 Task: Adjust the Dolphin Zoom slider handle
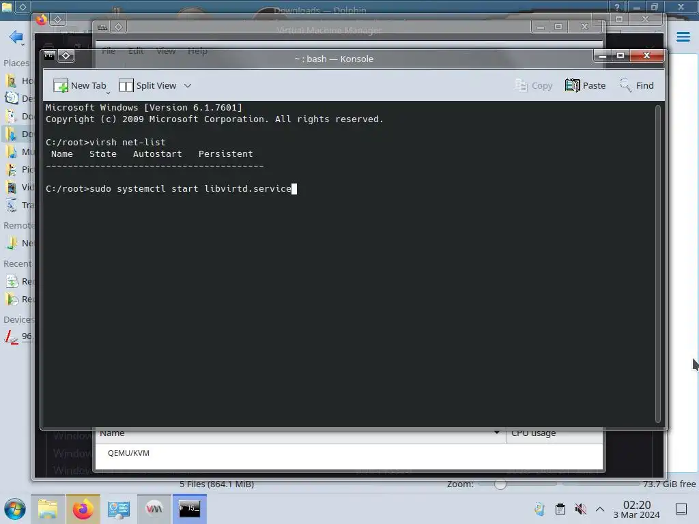coord(500,484)
